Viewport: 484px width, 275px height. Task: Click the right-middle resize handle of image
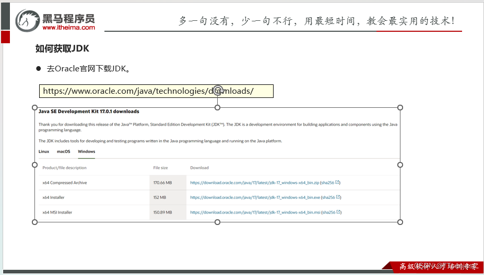(400, 165)
